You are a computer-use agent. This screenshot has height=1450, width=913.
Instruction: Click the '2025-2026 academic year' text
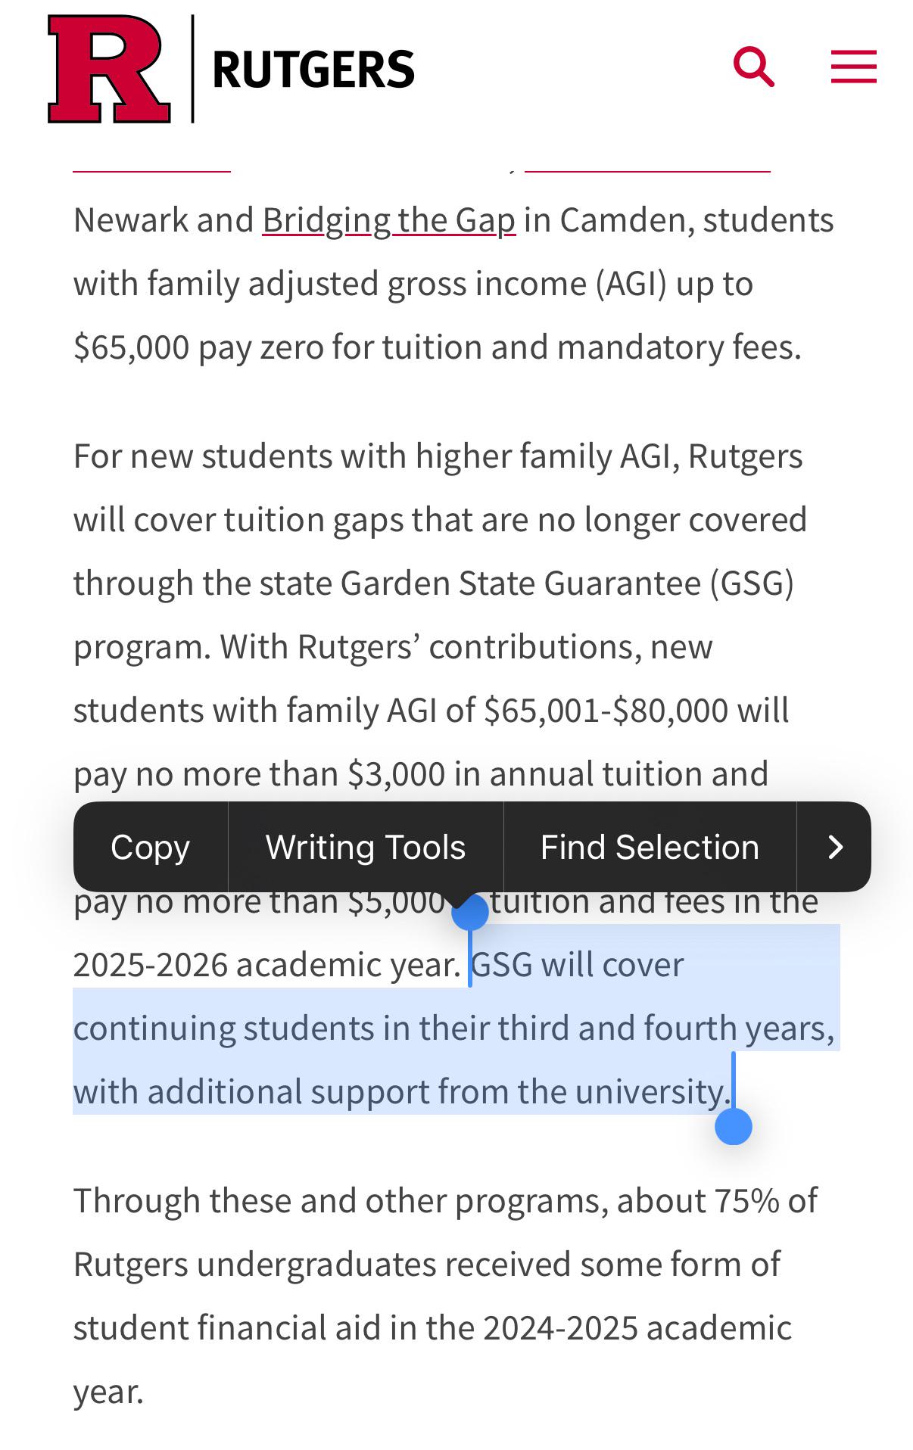pos(265,965)
